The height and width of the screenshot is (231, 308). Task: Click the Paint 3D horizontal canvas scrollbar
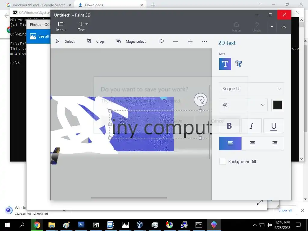(x=129, y=198)
